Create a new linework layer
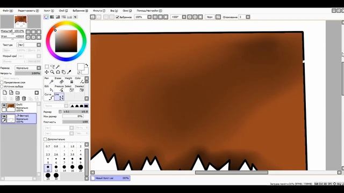Viewport: 344px width, 193px height. [x=11, y=93]
